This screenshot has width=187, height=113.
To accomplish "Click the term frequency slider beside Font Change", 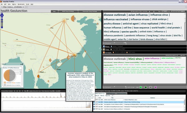I will pos(120,87).
